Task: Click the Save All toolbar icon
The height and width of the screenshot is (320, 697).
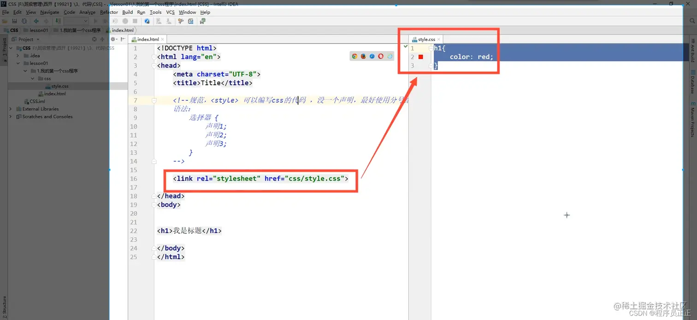Action: [14, 21]
